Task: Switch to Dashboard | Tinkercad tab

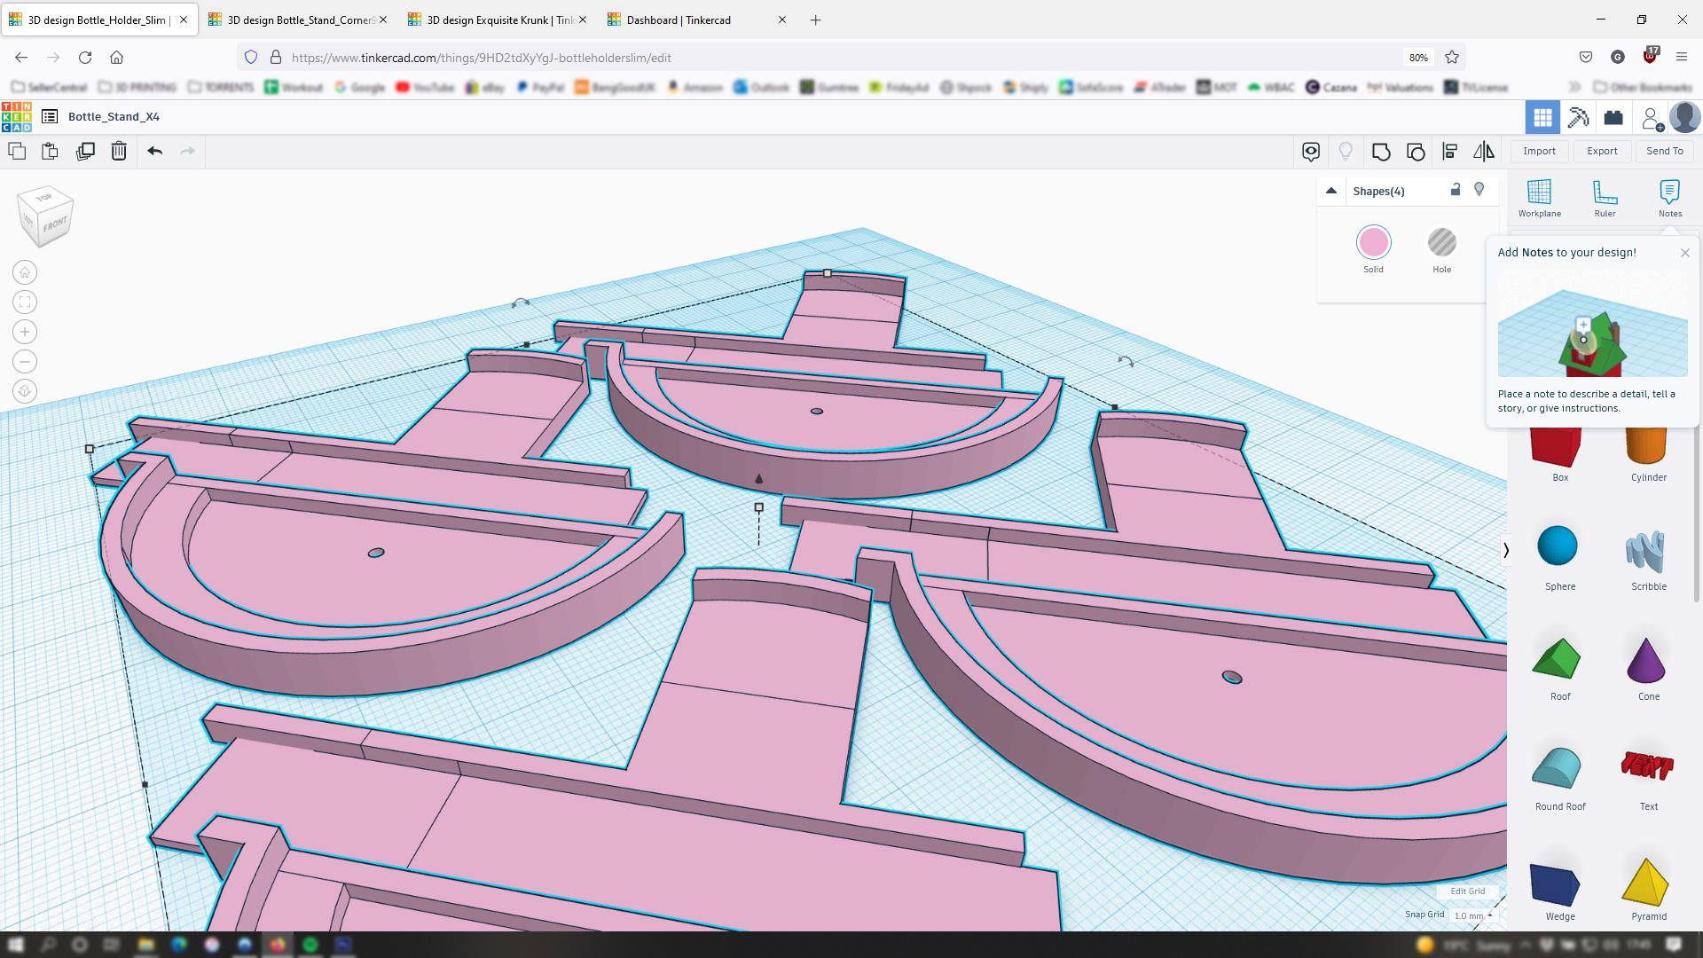Action: click(x=679, y=20)
